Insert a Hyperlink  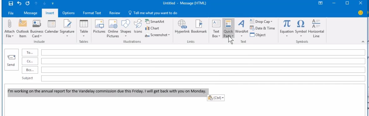tap(182, 27)
